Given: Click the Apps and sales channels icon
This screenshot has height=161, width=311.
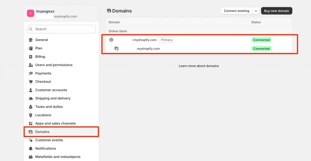Looking at the screenshot, I should point(31,124).
